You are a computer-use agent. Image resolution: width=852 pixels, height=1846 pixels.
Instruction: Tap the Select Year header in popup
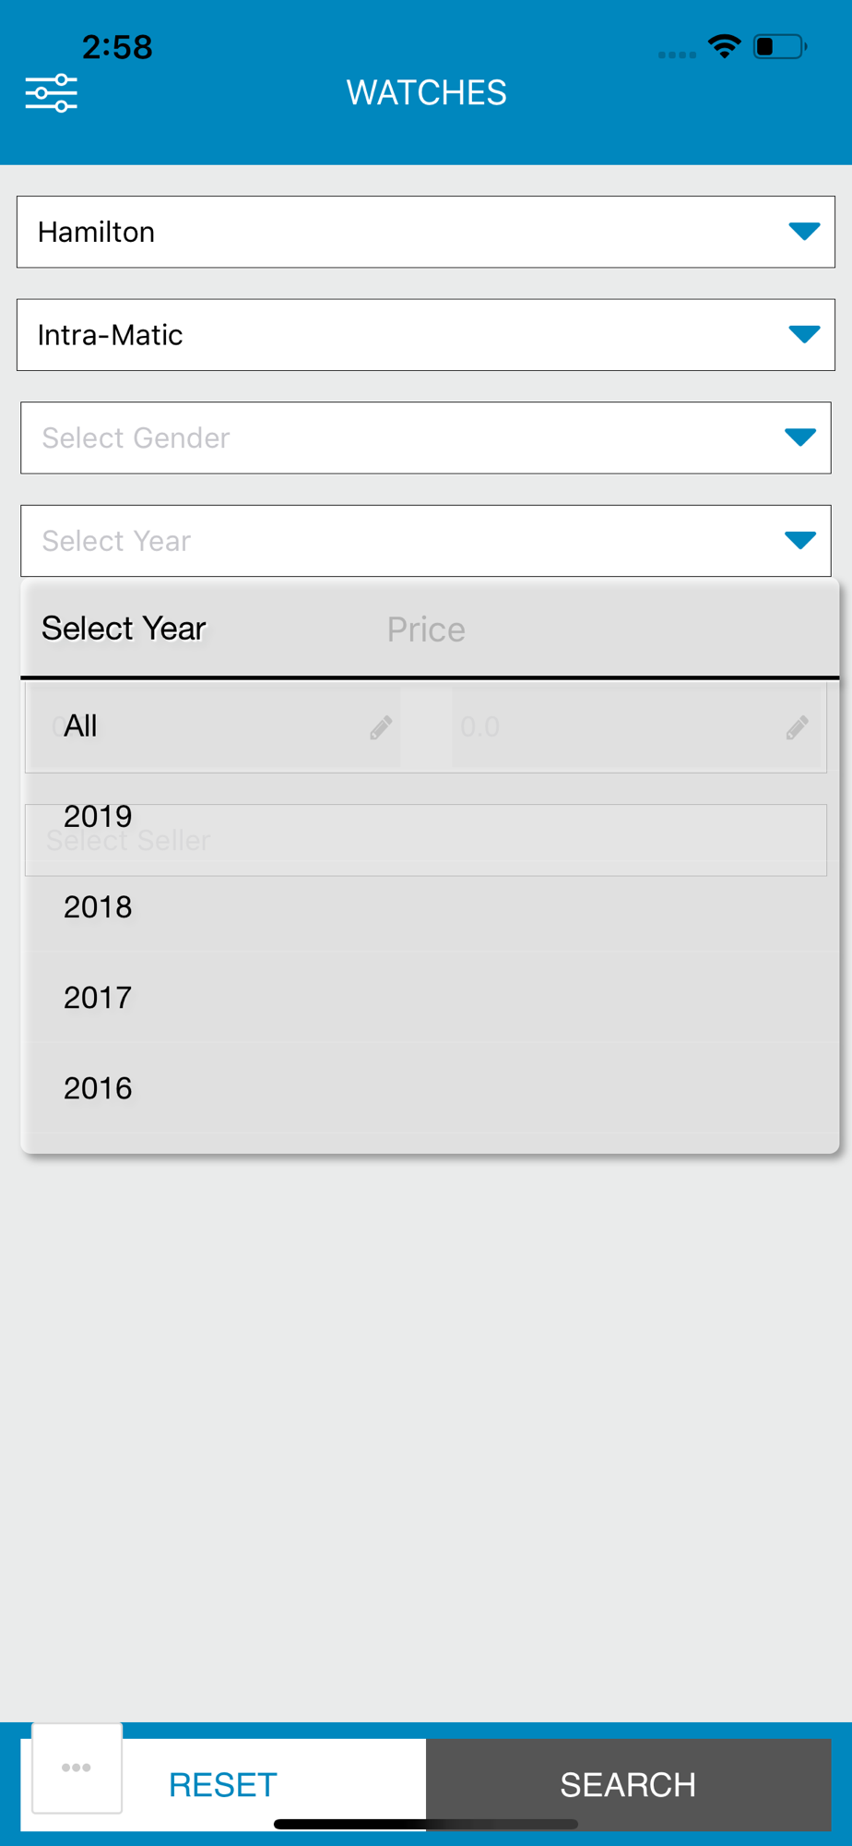coord(124,629)
